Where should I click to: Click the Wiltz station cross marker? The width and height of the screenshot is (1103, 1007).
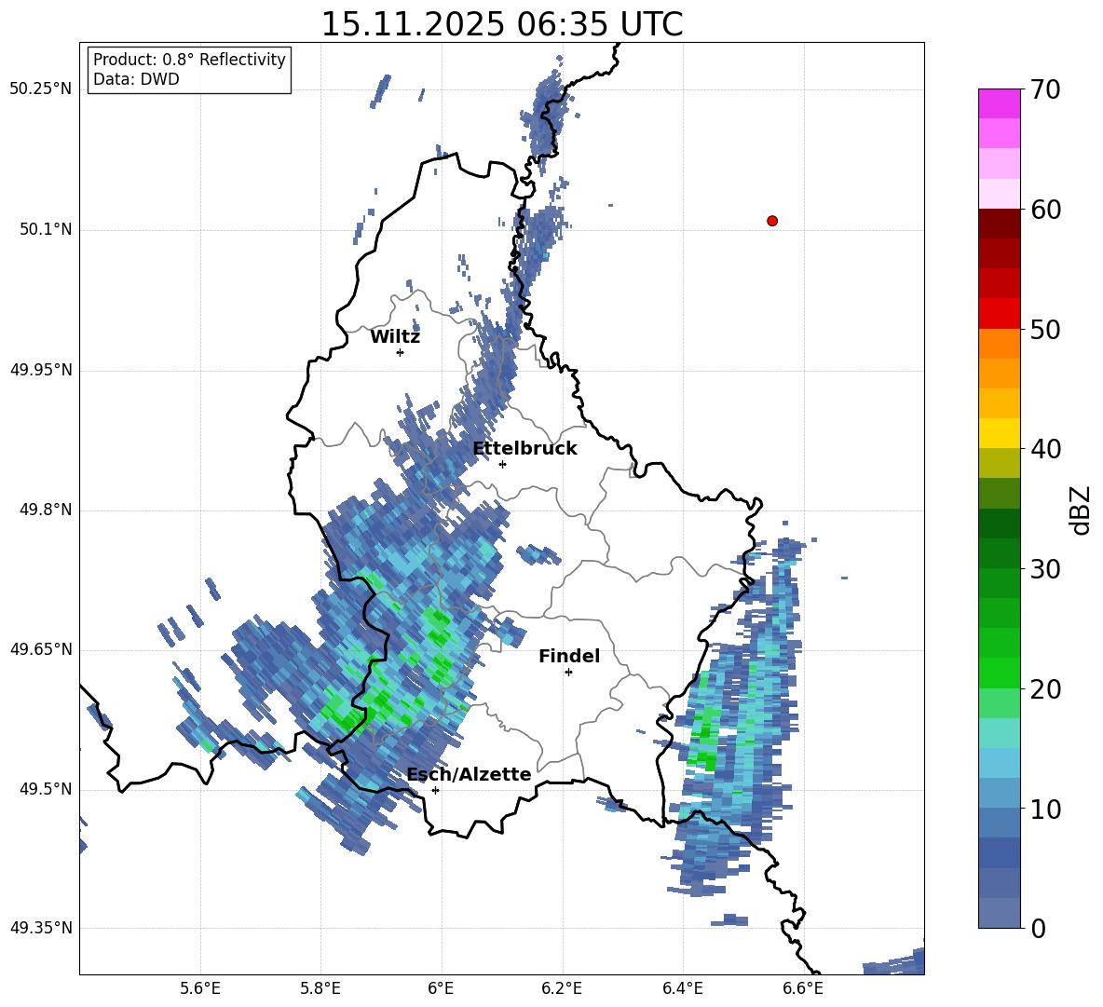pyautogui.click(x=401, y=352)
